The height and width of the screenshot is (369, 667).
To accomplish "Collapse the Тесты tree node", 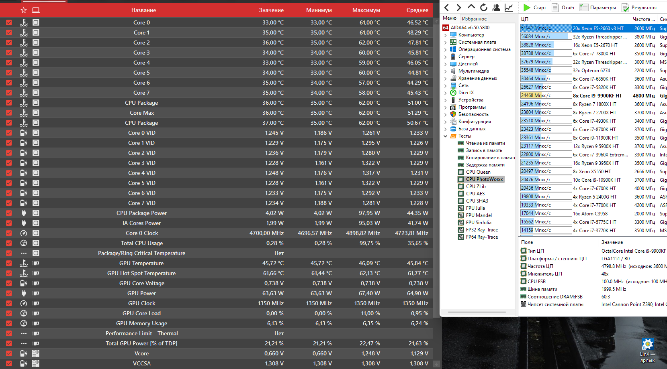I will point(445,136).
